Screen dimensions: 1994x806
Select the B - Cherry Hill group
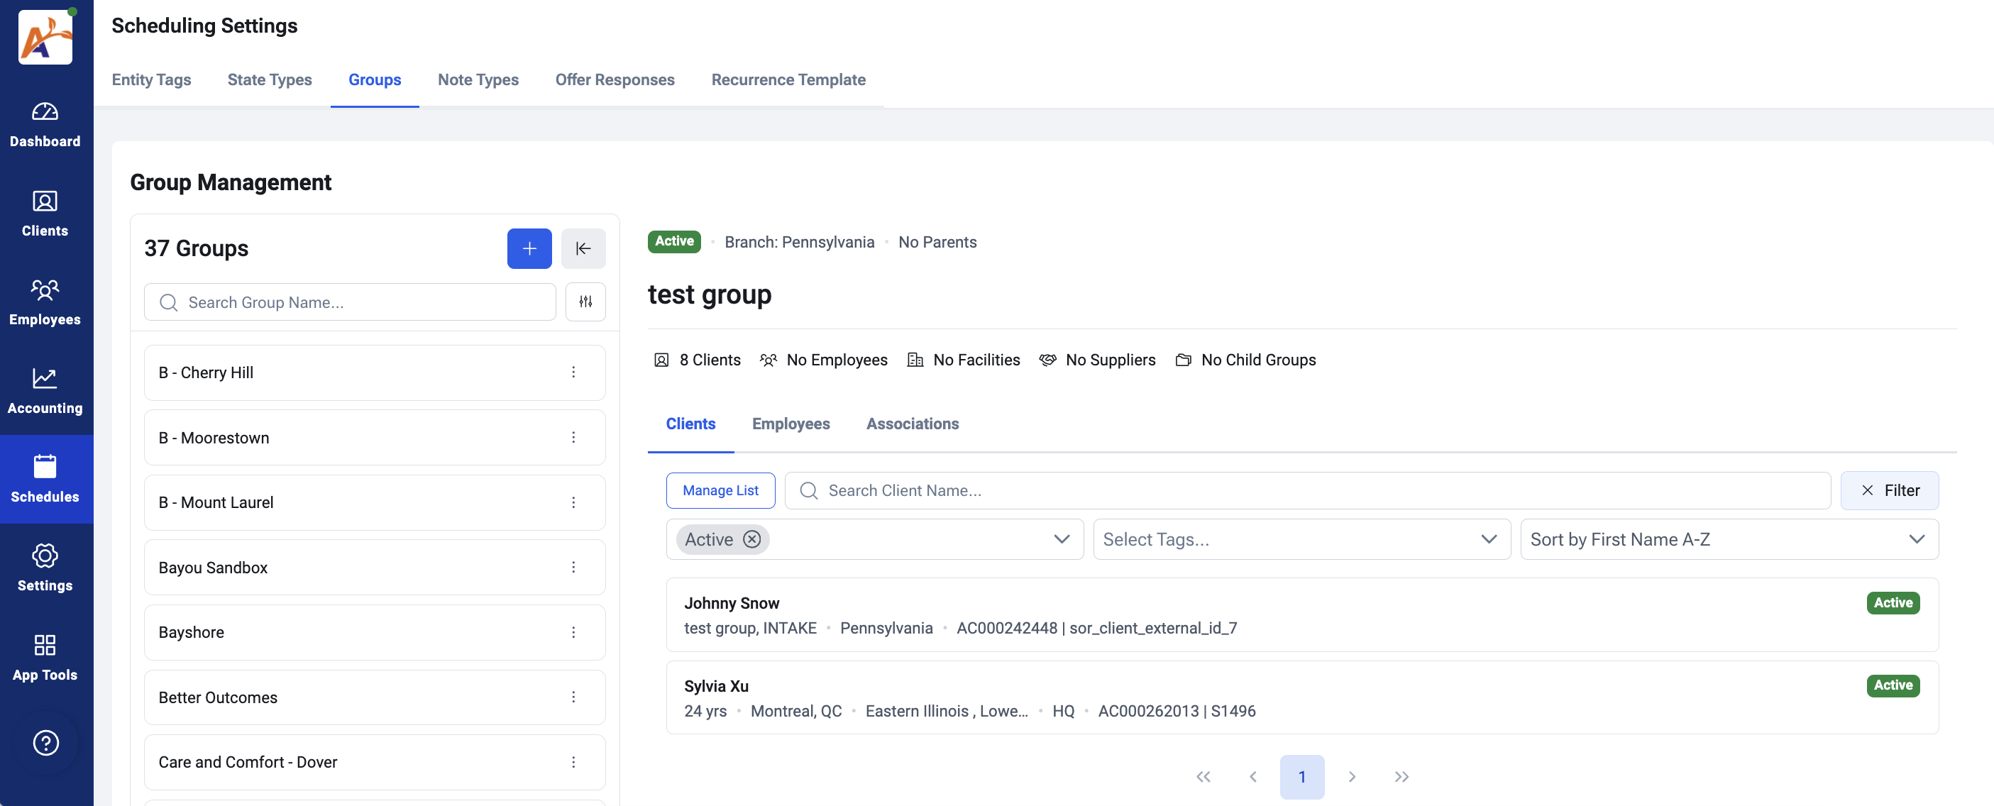[375, 372]
